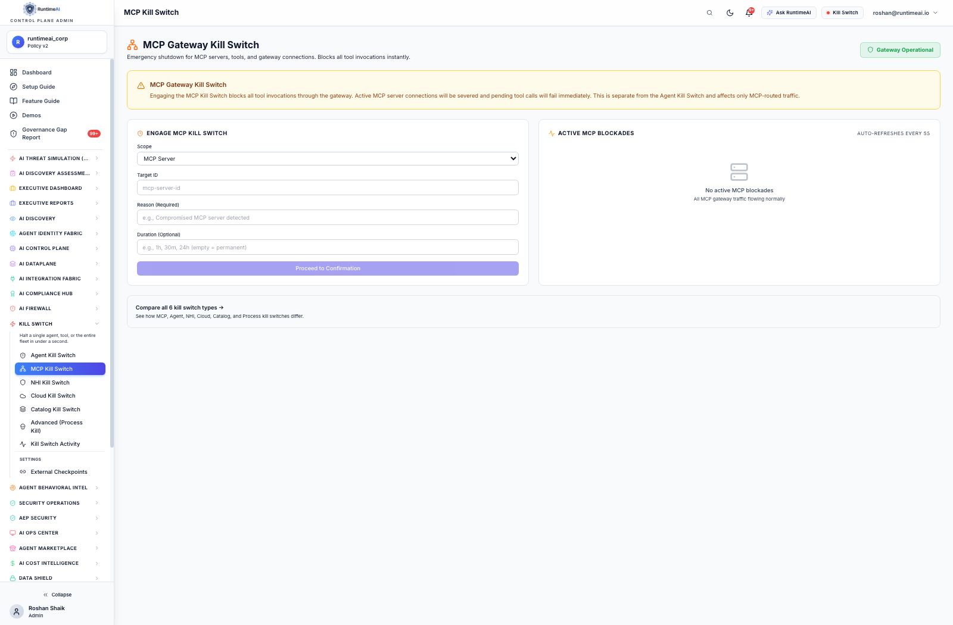Expand AI Threat Simulation section
Viewport: 953px width, 625px height.
tap(55, 158)
